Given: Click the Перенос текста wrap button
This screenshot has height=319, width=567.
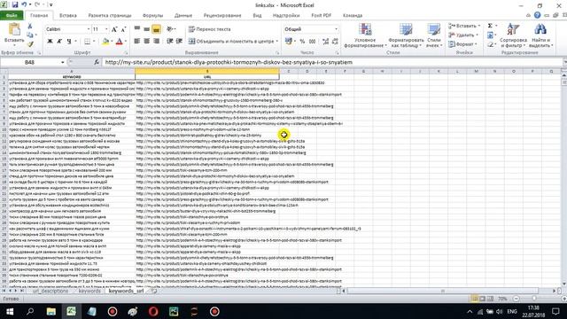Looking at the screenshot, I should (x=210, y=29).
